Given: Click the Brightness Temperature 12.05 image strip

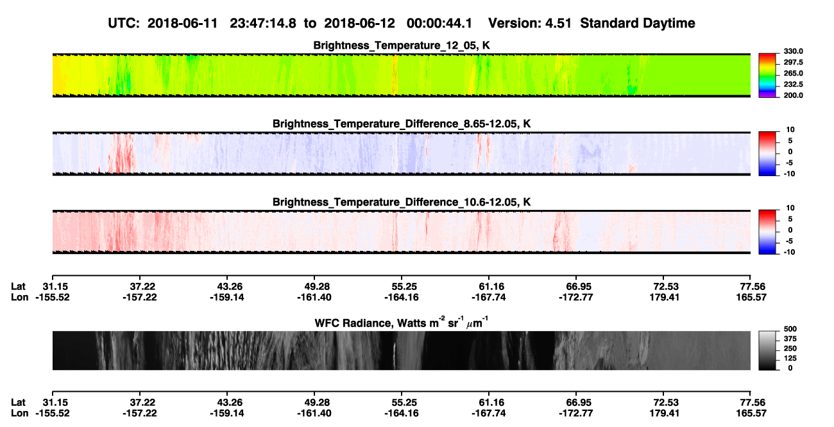Looking at the screenshot, I should (402, 75).
